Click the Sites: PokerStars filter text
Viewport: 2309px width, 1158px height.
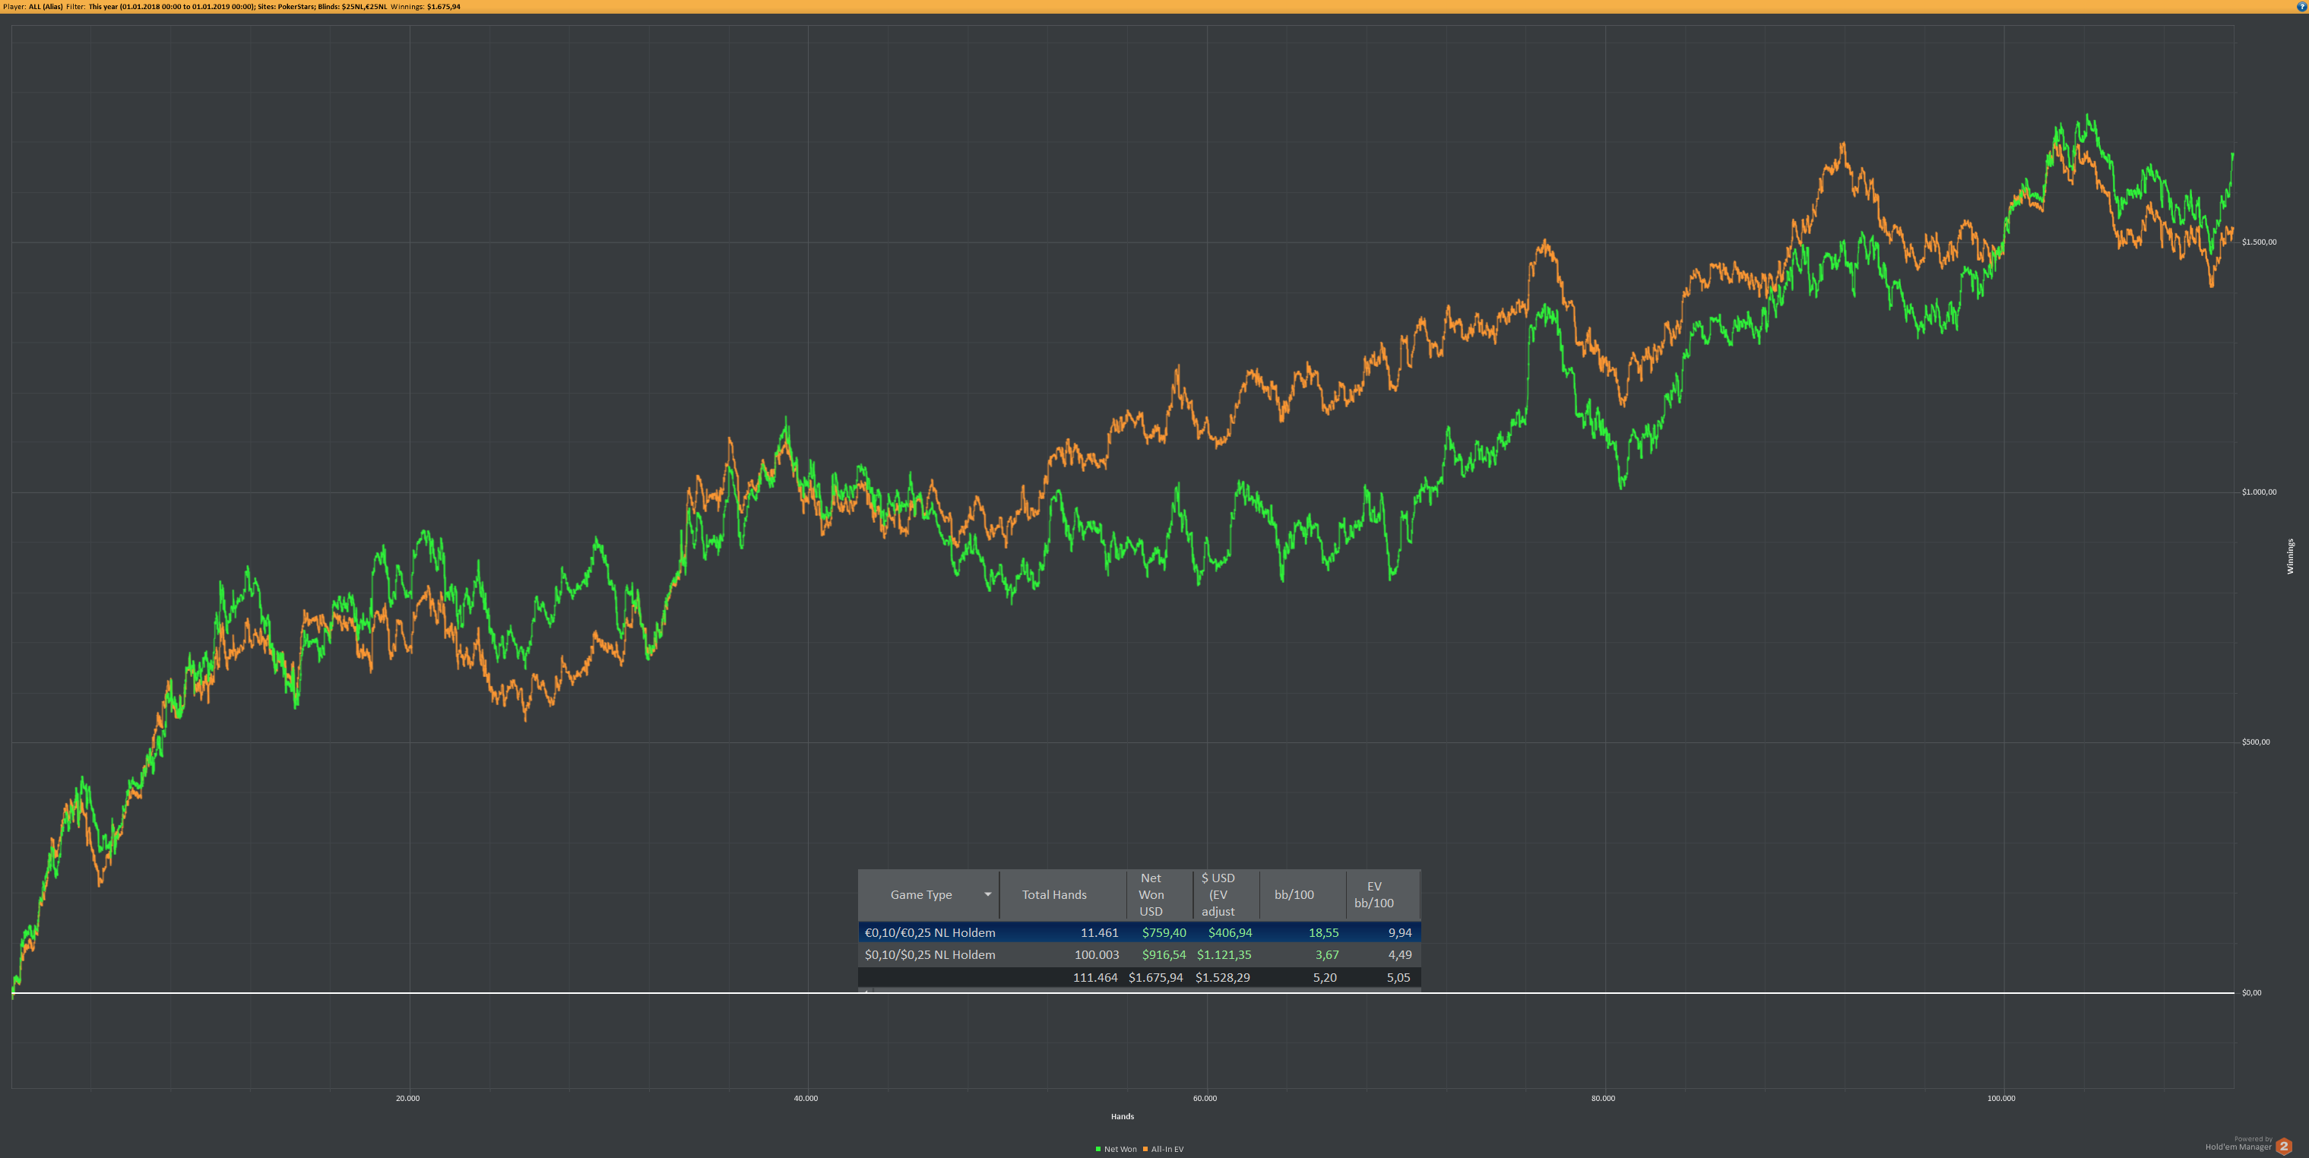[286, 6]
